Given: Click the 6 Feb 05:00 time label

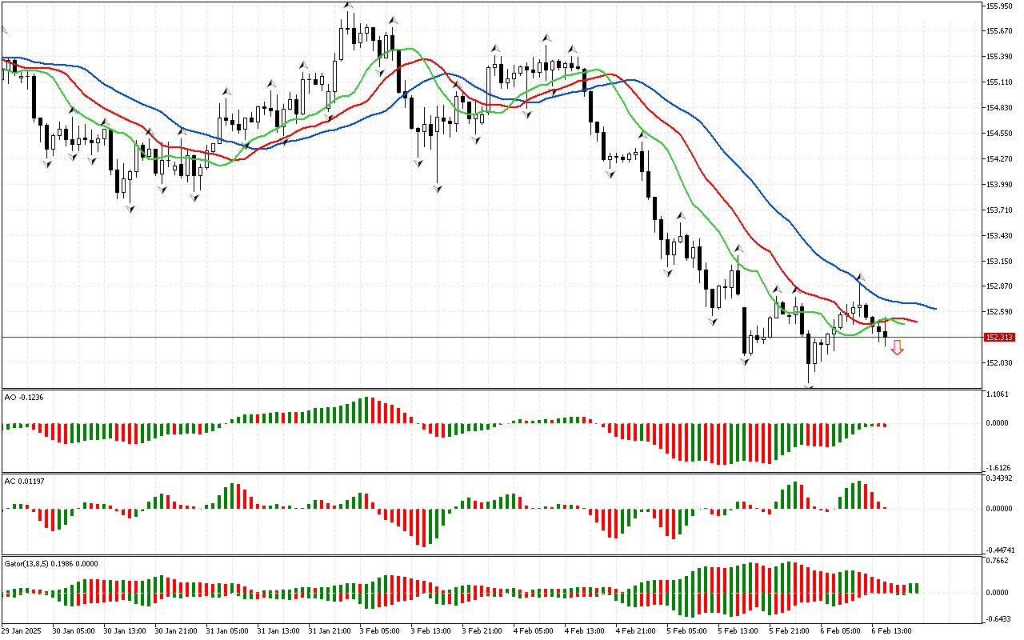Looking at the screenshot, I should pyautogui.click(x=838, y=631).
